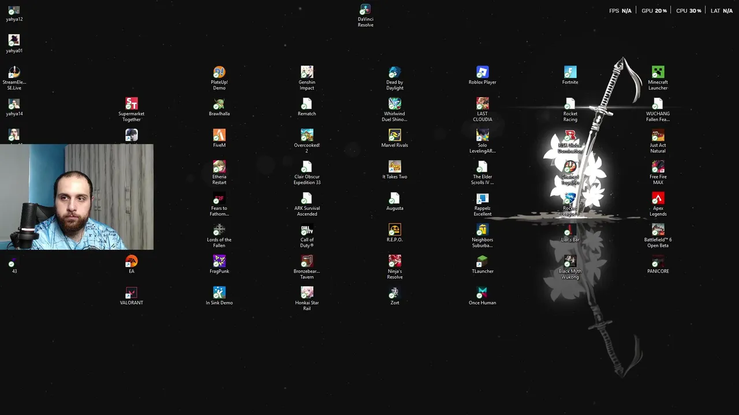The width and height of the screenshot is (739, 415).
Task: Select the yahya14 file icon
Action: click(x=14, y=107)
